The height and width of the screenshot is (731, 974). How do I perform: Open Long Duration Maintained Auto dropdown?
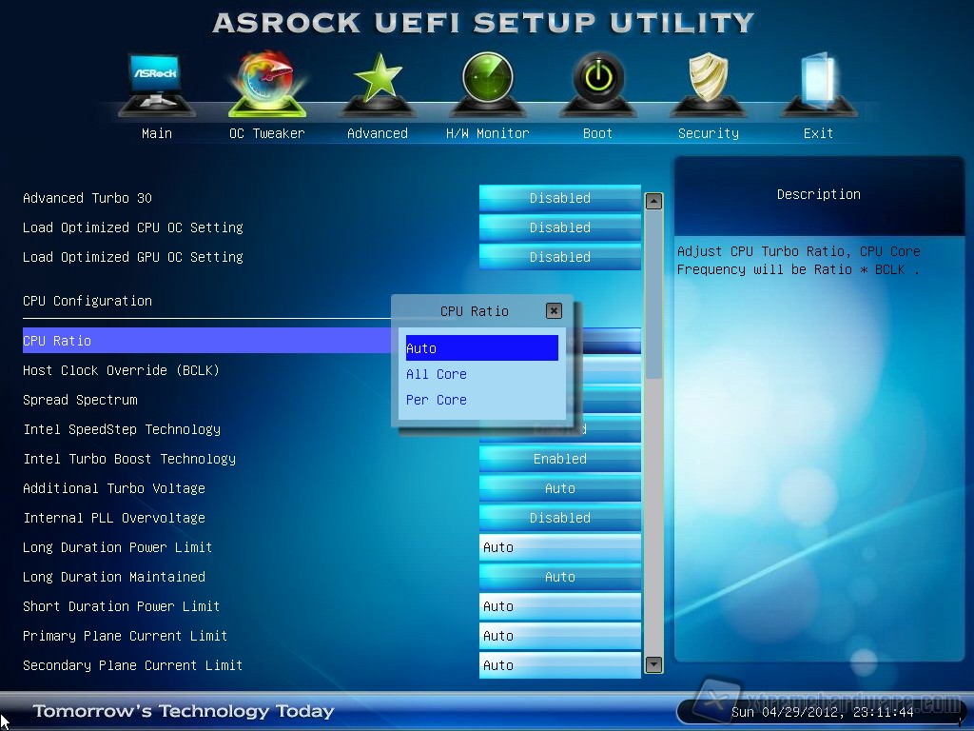pos(559,577)
